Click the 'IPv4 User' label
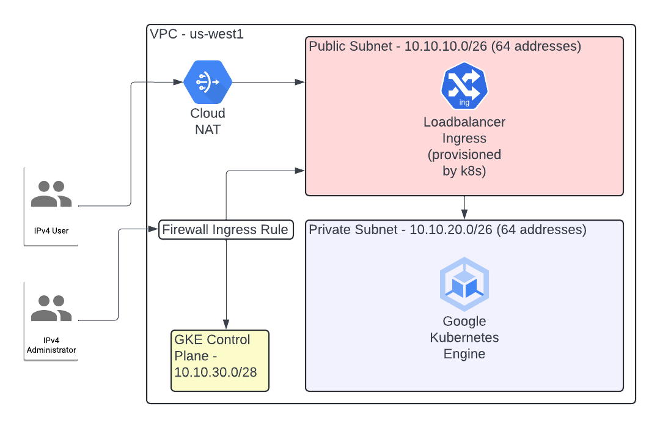This screenshot has width=660, height=428. click(51, 231)
